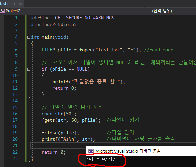Click _CRT_SECURE_NO_WARNINGS macro text
This screenshot has width=196, height=167.
[x=83, y=18]
